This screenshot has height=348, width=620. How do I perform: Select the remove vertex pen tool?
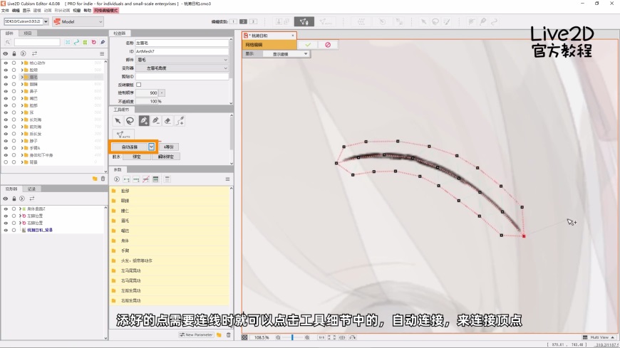coord(156,121)
